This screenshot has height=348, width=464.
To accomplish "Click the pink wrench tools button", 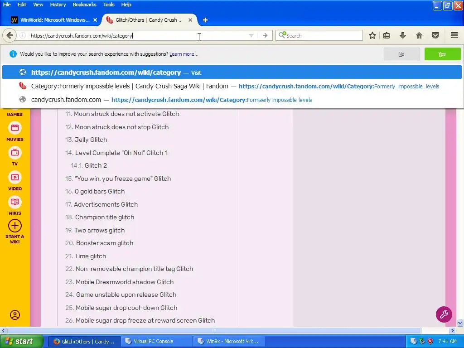I will pyautogui.click(x=444, y=314).
